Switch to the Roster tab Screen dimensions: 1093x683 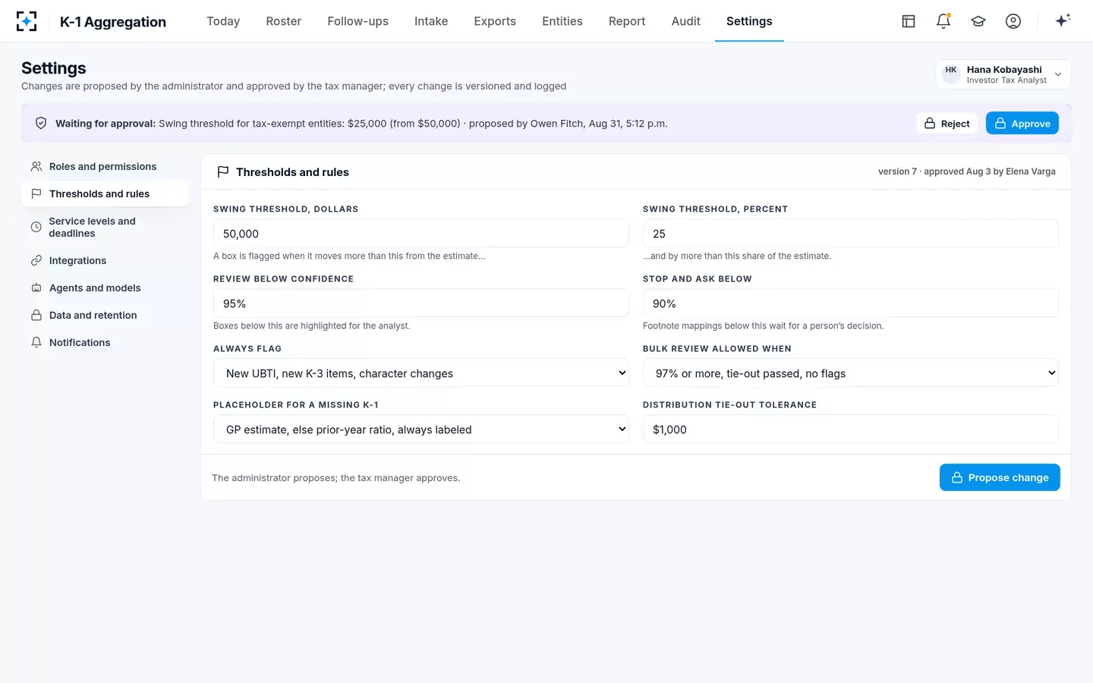click(284, 21)
